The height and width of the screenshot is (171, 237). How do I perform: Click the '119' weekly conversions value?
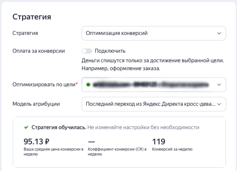tap(158, 142)
